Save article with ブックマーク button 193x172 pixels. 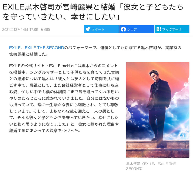[172, 29]
